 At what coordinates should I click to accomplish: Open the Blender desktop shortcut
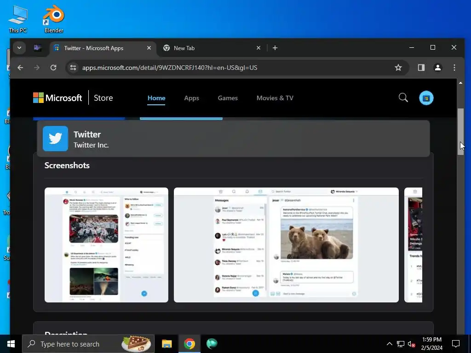[x=54, y=19]
